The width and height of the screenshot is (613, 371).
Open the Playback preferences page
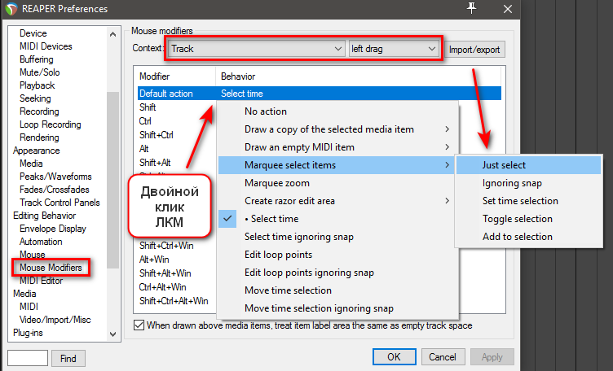pos(37,85)
